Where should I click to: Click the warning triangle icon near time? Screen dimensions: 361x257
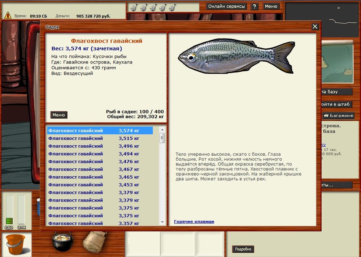click(8, 15)
